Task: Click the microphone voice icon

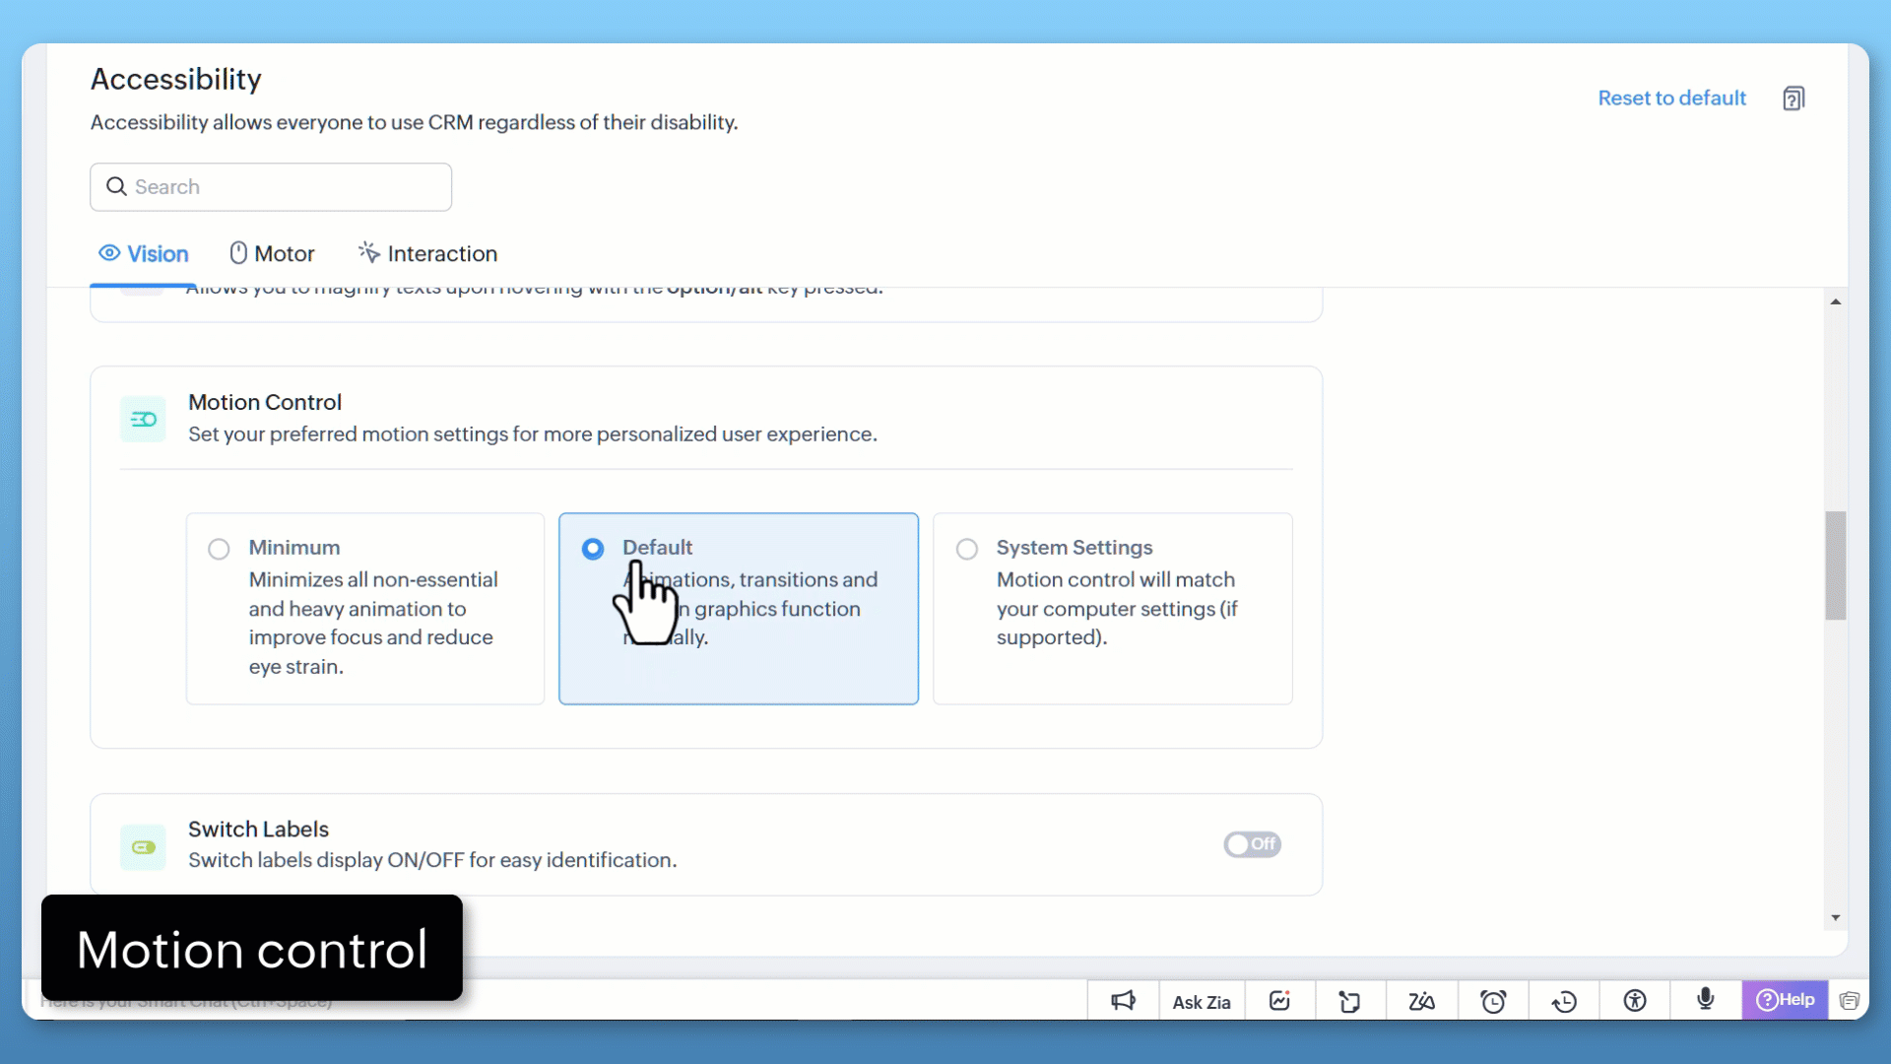Action: pyautogui.click(x=1706, y=999)
